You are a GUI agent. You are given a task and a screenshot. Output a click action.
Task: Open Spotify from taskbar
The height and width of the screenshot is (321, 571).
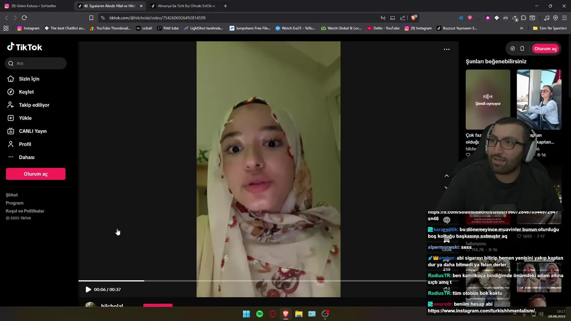[x=260, y=314]
